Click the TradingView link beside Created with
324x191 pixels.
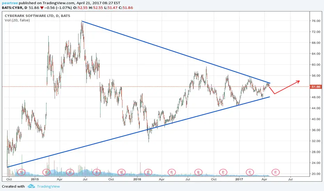[48, 186]
